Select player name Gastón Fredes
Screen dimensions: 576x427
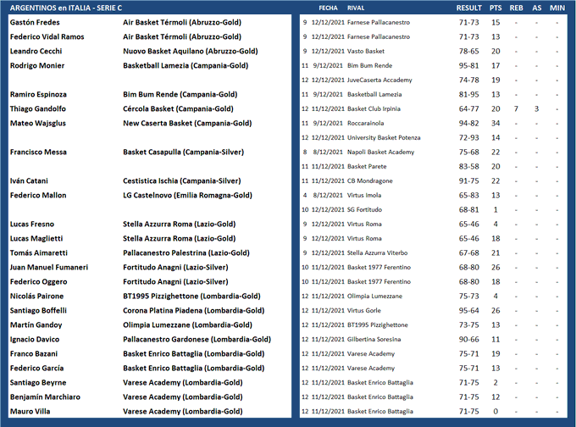[x=35, y=22]
